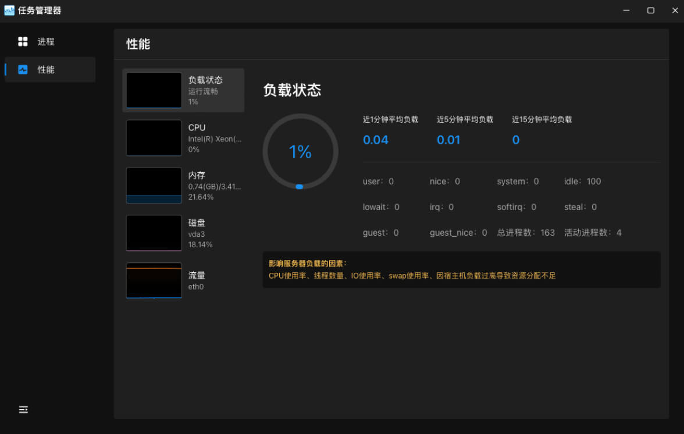Open the 进程 tab
Image resolution: width=684 pixels, height=434 pixels.
[46, 41]
